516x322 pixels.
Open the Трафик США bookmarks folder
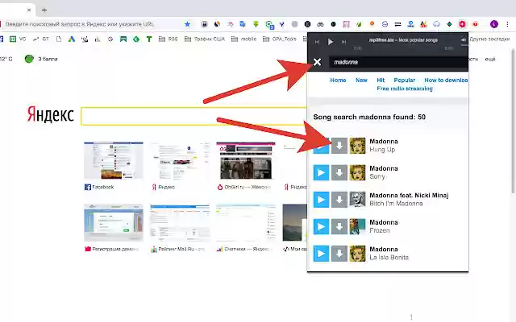tap(204, 39)
